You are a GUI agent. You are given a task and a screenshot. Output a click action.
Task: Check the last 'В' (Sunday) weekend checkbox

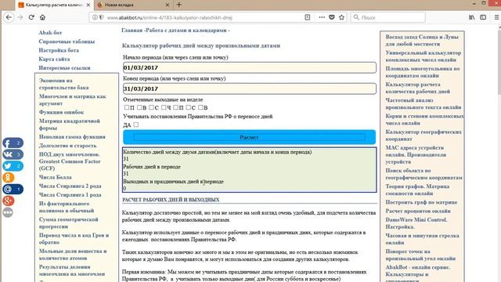coord(200,107)
